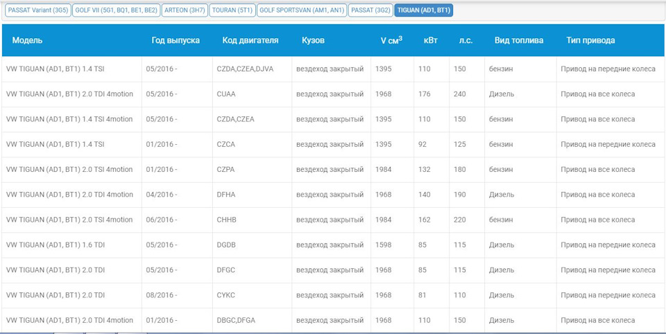Click the active TIGUAN (AD1, BT1) tab
This screenshot has width=666, height=334.
click(x=423, y=10)
